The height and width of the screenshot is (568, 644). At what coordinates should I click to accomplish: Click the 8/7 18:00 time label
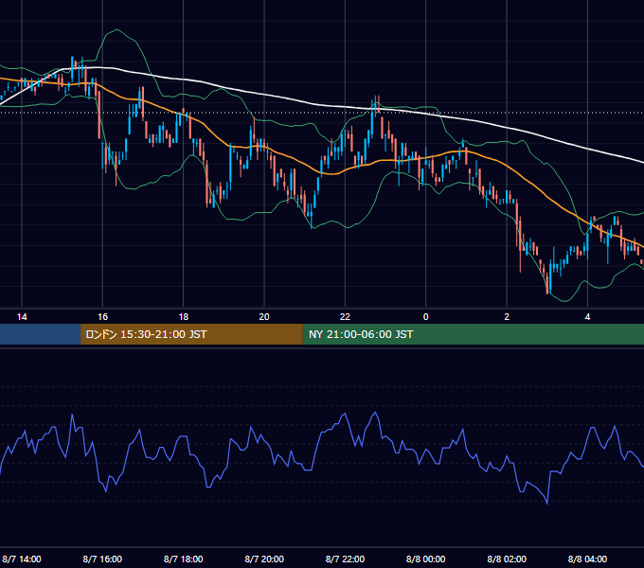tap(183, 559)
